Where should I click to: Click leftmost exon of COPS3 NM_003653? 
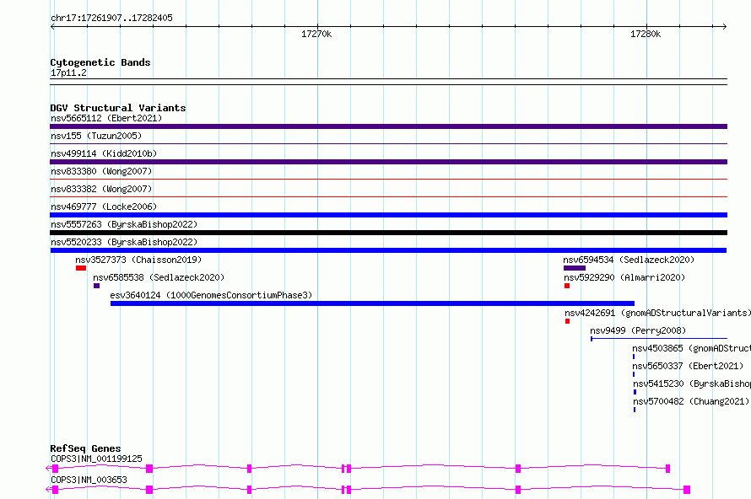[x=55, y=490]
